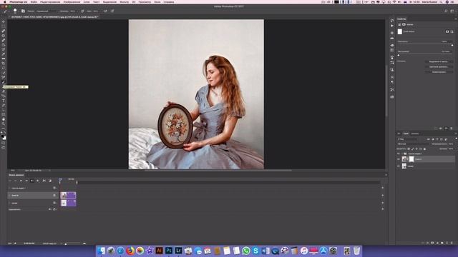Select the Horizontal Type tool
Image resolution: width=458 pixels, height=257 pixels.
pos(4,101)
